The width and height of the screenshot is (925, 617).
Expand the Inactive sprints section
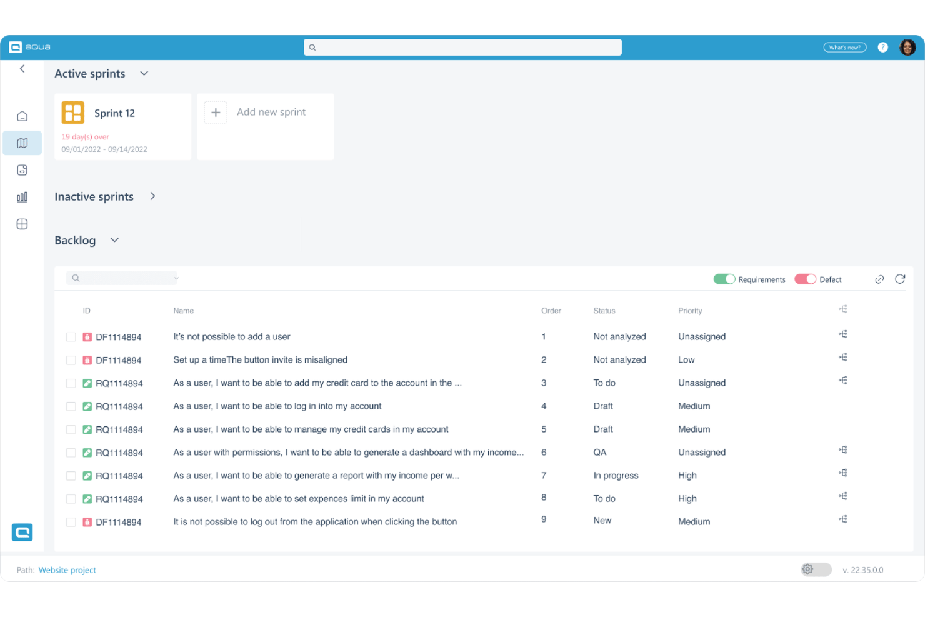(x=152, y=196)
